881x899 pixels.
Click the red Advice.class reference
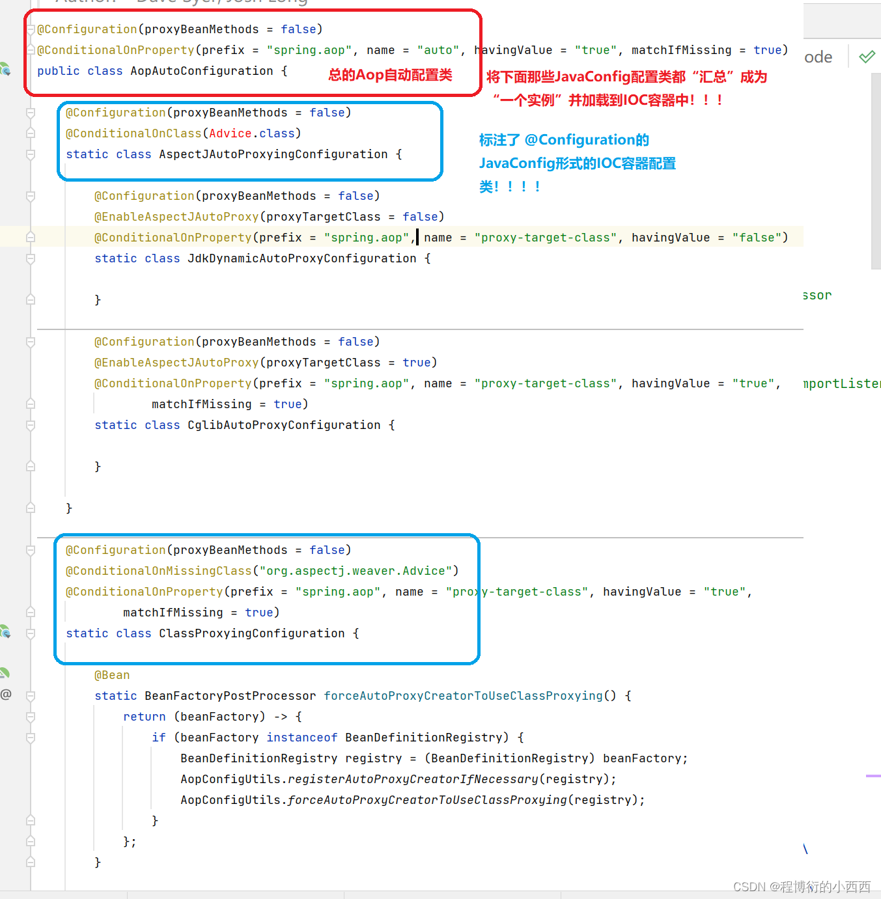[252, 133]
